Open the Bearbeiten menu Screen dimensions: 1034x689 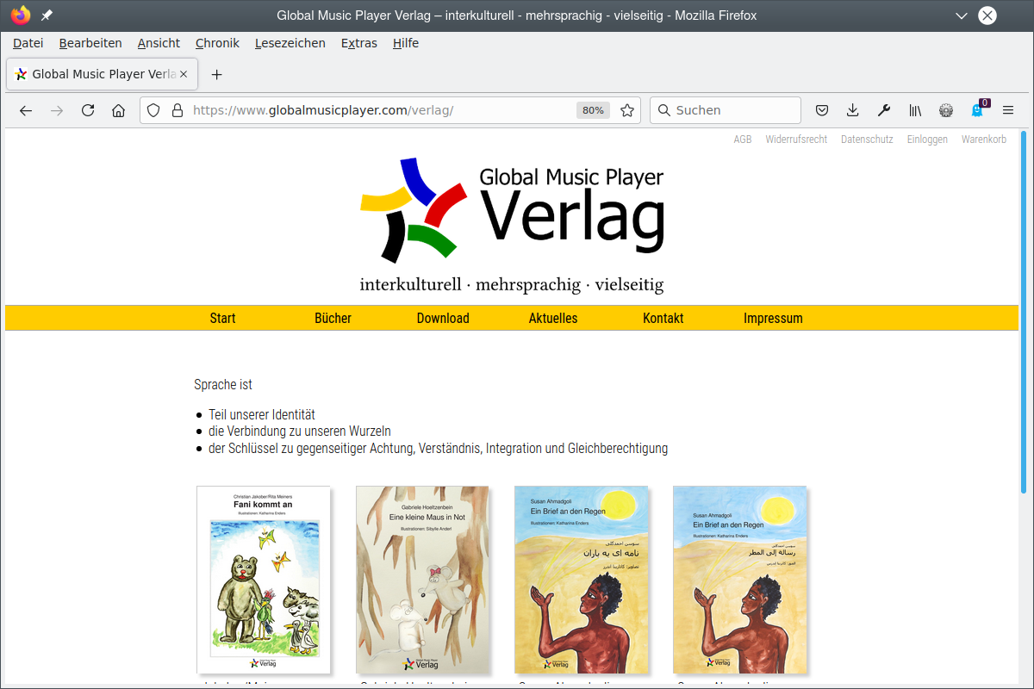coord(90,43)
